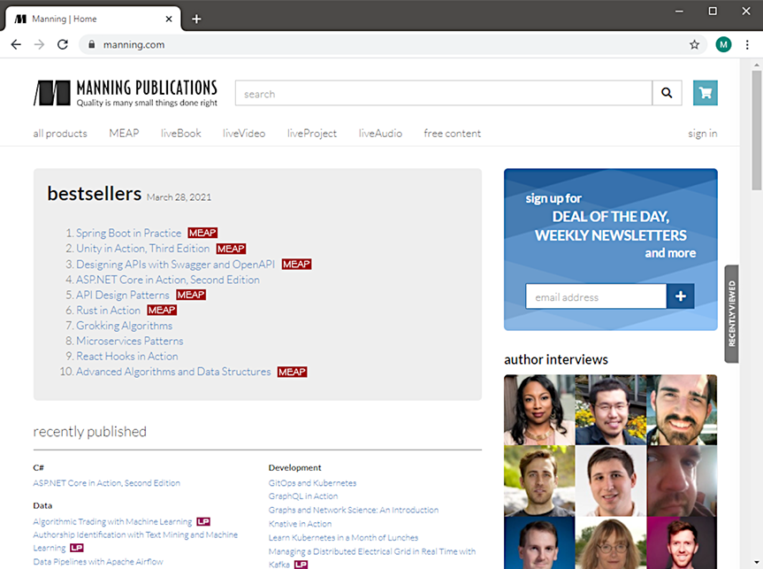Image resolution: width=763 pixels, height=569 pixels.
Task: Bookmark this page with the star icon
Action: 694,45
